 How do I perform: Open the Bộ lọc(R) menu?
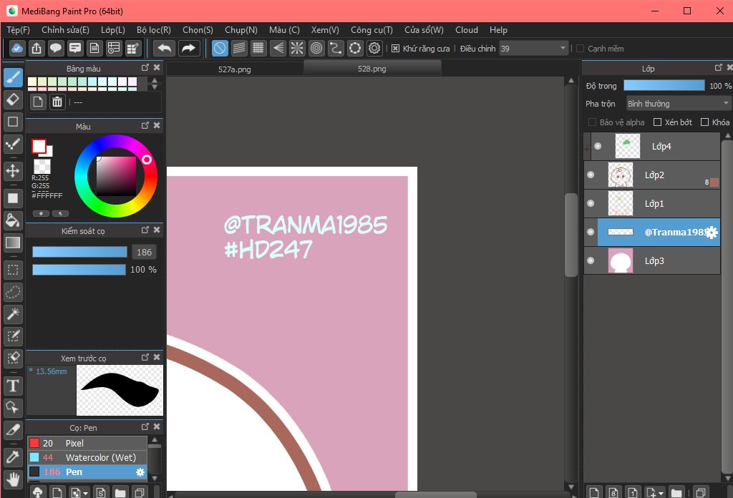pos(154,30)
